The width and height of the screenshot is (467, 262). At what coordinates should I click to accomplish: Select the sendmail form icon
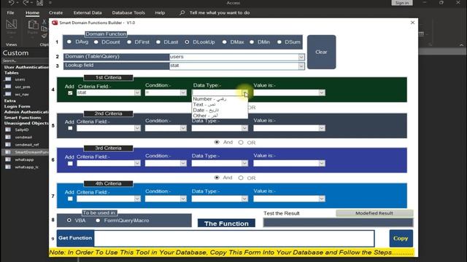point(8,138)
